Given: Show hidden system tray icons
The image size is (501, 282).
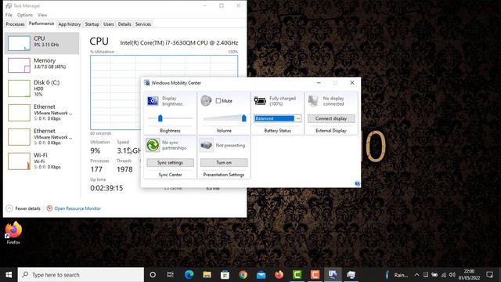Looking at the screenshot, I should click(x=416, y=275).
